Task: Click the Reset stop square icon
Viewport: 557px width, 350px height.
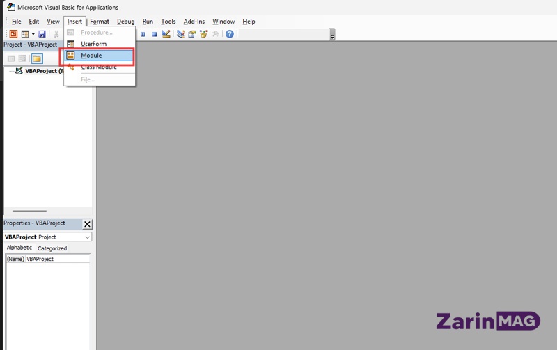Action: 154,34
